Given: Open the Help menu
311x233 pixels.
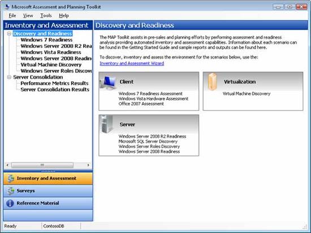Looking at the screenshot, I should click(x=64, y=15).
